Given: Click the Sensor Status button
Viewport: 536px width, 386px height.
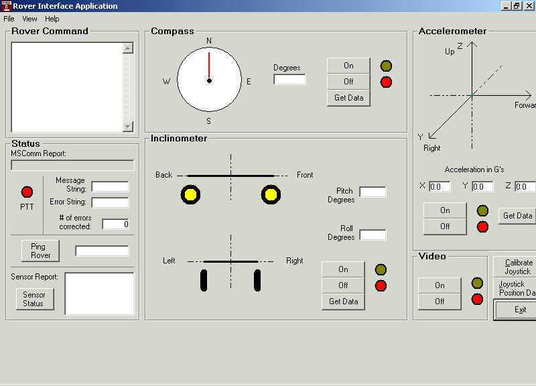Looking at the screenshot, I should pyautogui.click(x=34, y=299).
